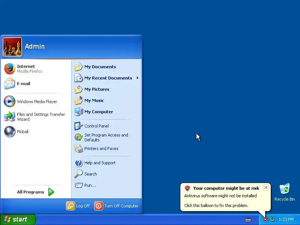
Task: Choose the My Music menu label
Action: [94, 100]
